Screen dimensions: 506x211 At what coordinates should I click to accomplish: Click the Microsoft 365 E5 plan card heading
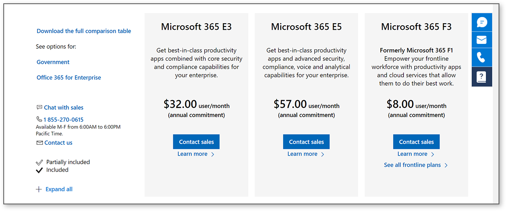306,27
